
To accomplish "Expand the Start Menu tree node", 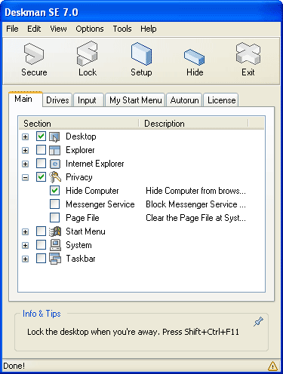I will click(x=25, y=232).
